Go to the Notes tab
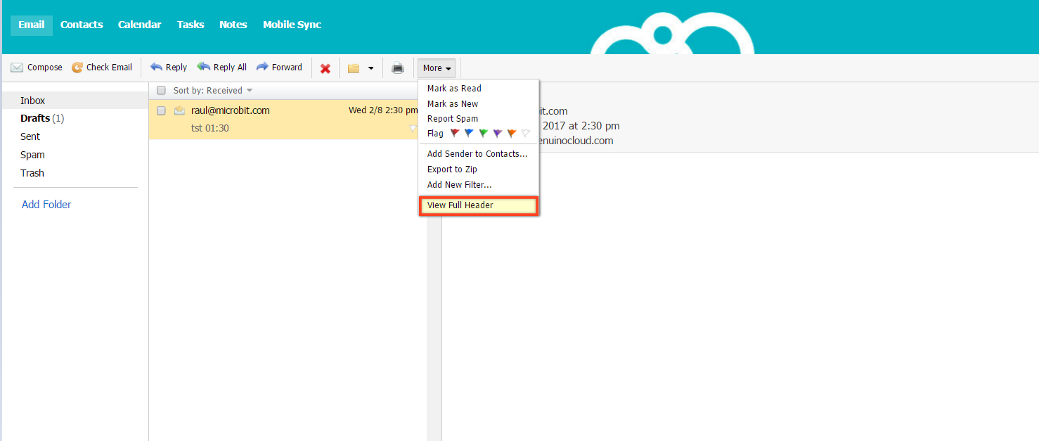Viewport: 1039px width, 441px height. coord(233,25)
